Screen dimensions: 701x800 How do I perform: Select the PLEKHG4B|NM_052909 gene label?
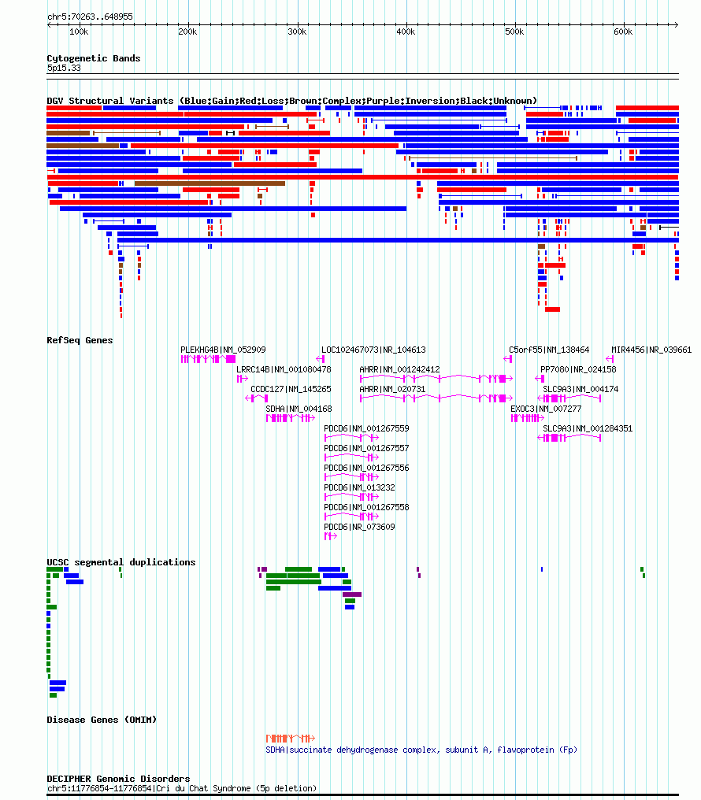[223, 350]
